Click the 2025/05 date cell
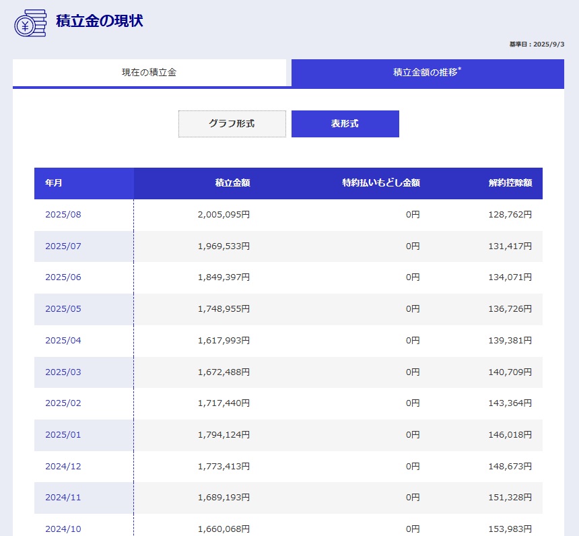579x536 pixels. coord(63,309)
